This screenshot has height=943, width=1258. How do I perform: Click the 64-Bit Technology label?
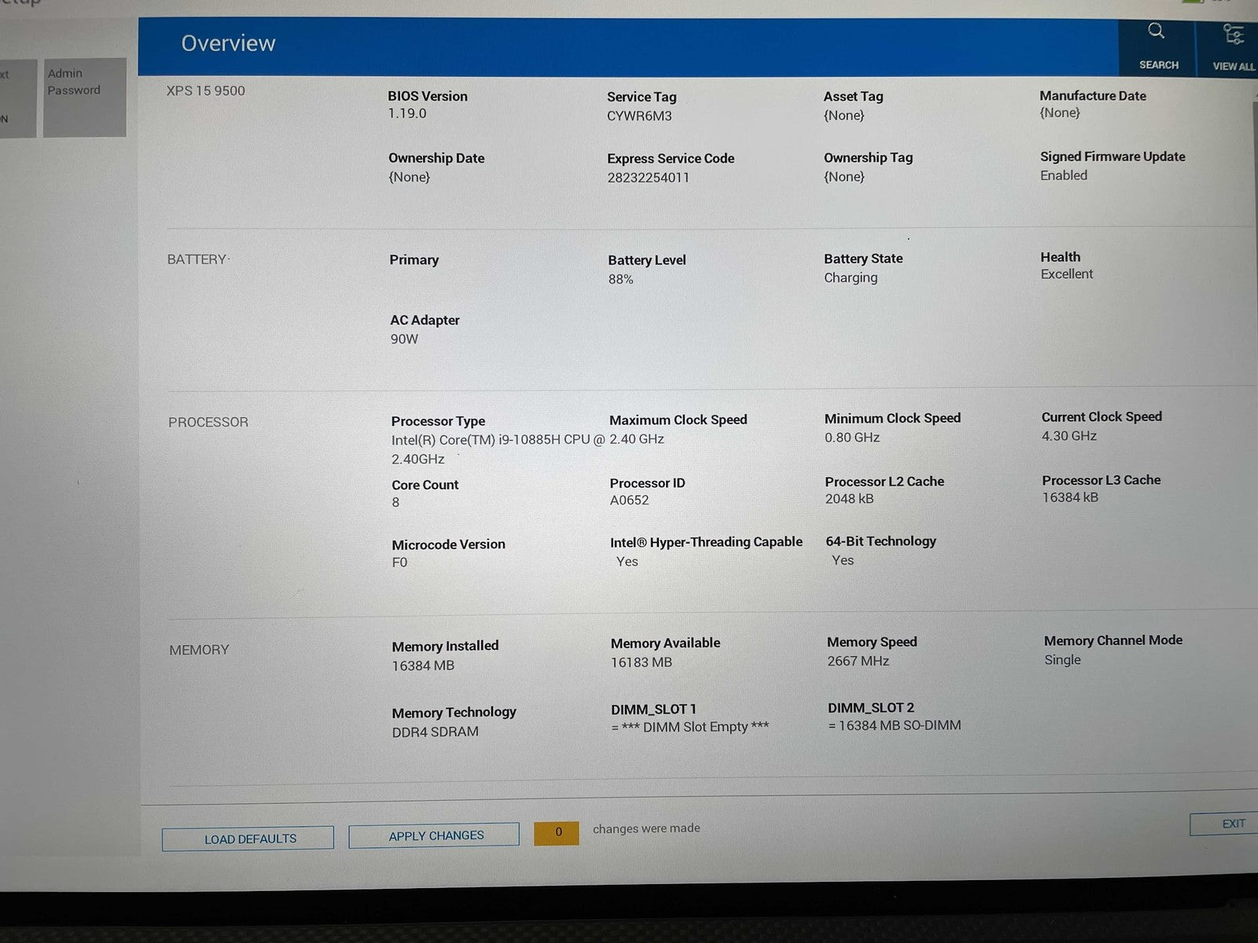881,541
